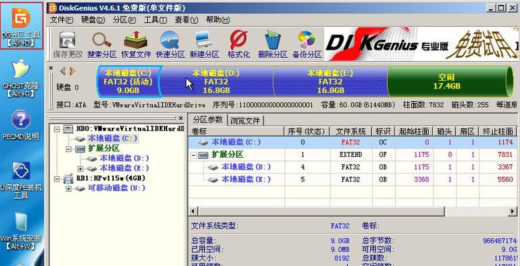Launch U深度PE装机工具 desktop icon

click(21, 180)
